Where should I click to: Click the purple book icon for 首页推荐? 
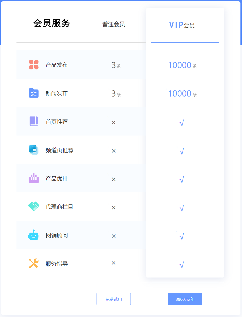pyautogui.click(x=34, y=121)
